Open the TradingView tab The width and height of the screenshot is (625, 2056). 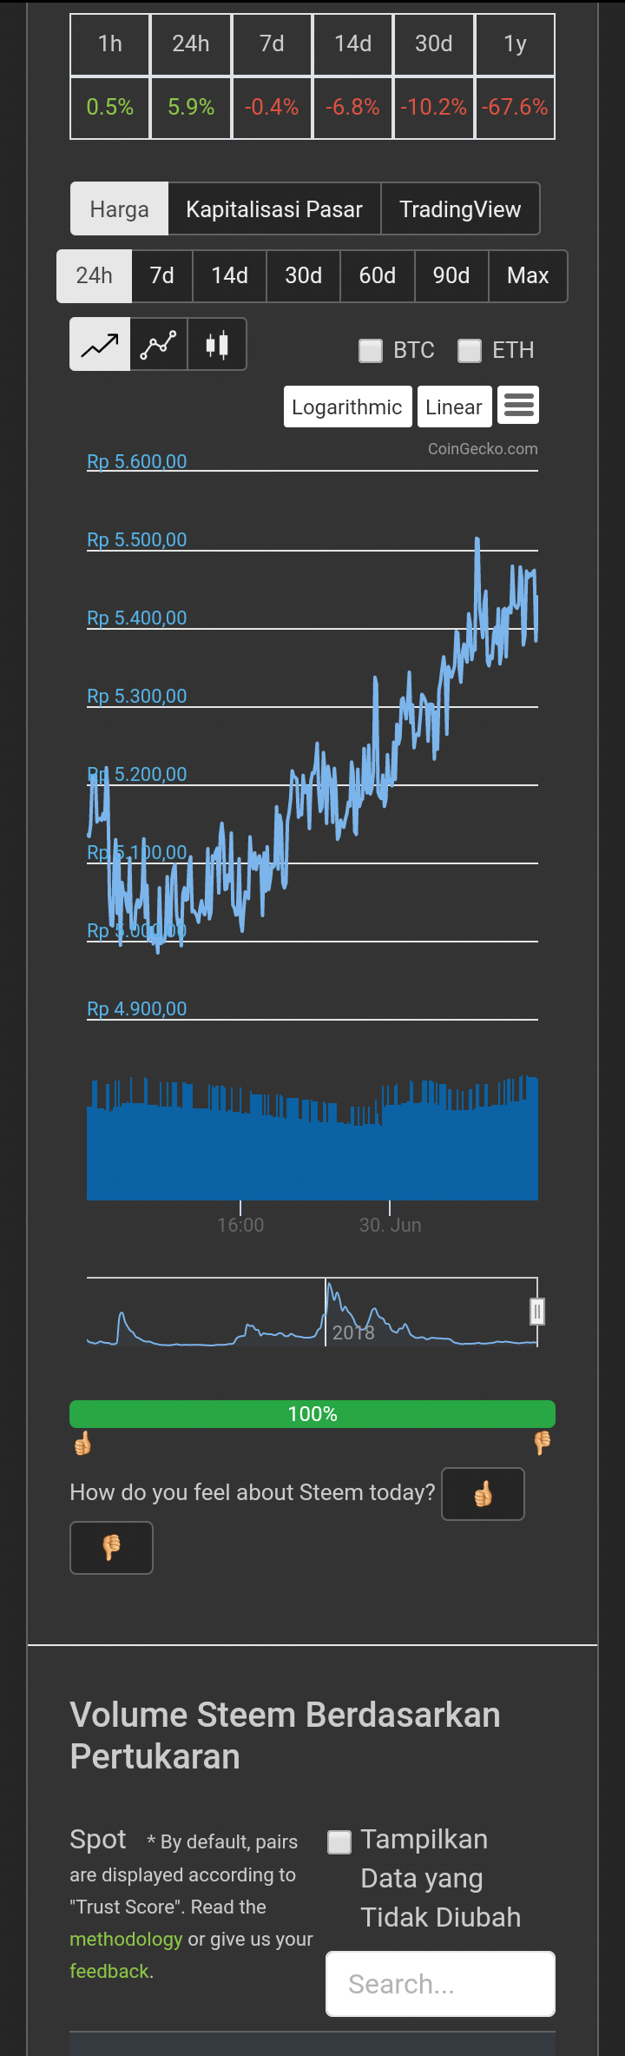460,209
